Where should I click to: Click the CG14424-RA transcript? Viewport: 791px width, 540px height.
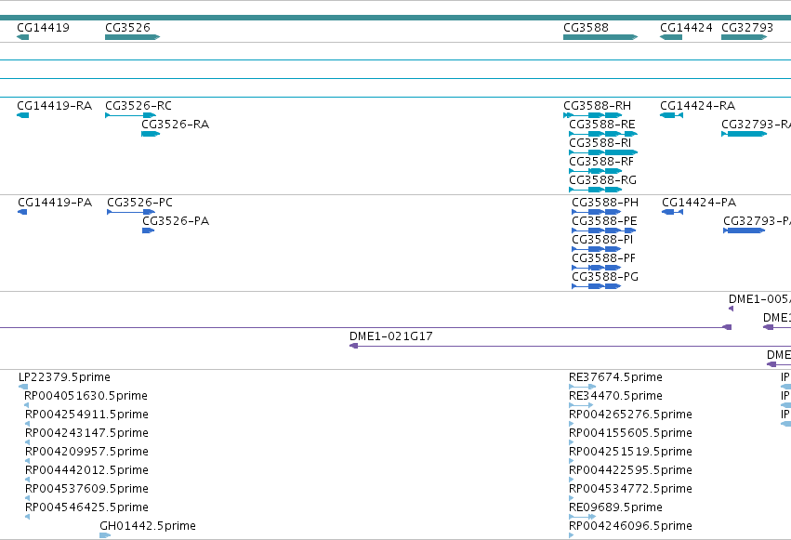[697, 106]
